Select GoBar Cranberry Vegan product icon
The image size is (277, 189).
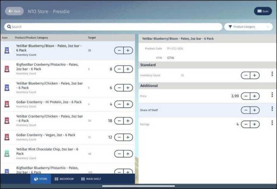(7, 137)
